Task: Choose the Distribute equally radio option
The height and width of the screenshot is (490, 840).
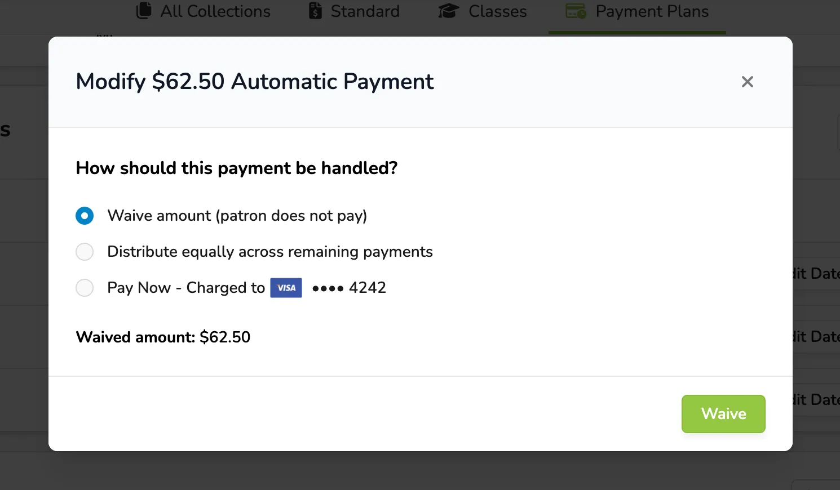Action: tap(85, 252)
